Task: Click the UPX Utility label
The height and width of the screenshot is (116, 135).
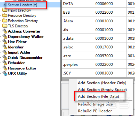Action: click(18, 74)
